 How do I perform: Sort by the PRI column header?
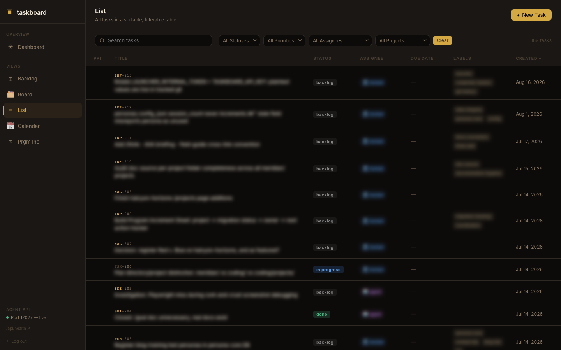pyautogui.click(x=97, y=58)
